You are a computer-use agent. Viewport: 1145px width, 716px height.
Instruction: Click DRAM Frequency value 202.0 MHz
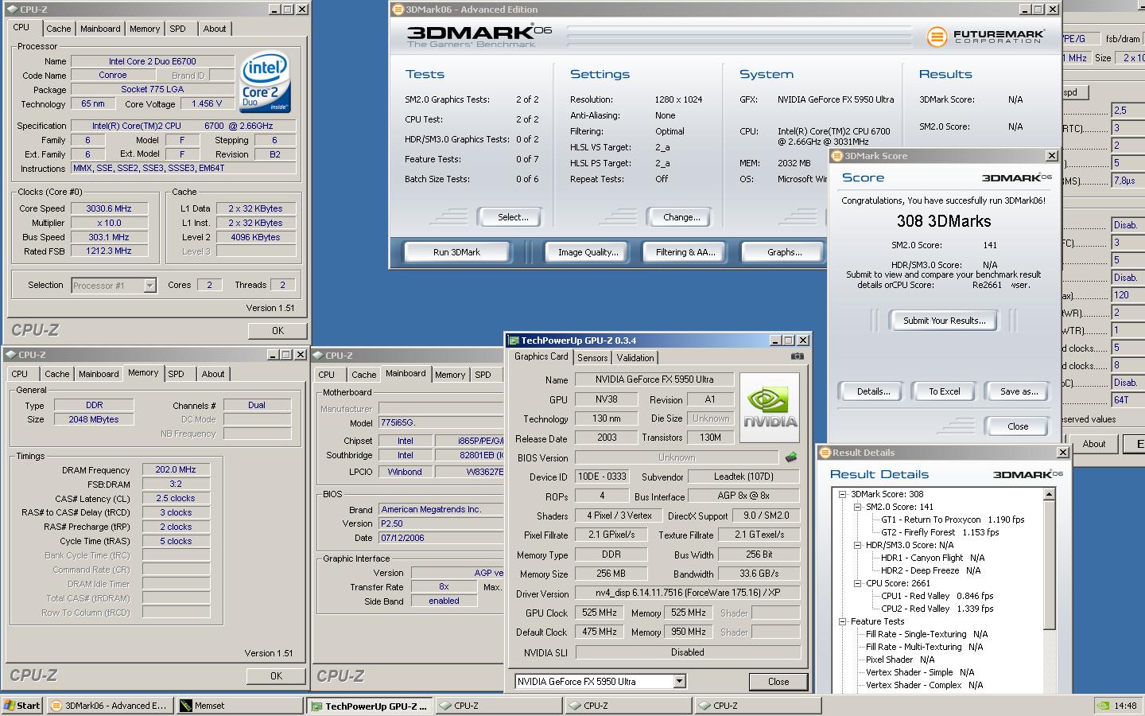[176, 470]
